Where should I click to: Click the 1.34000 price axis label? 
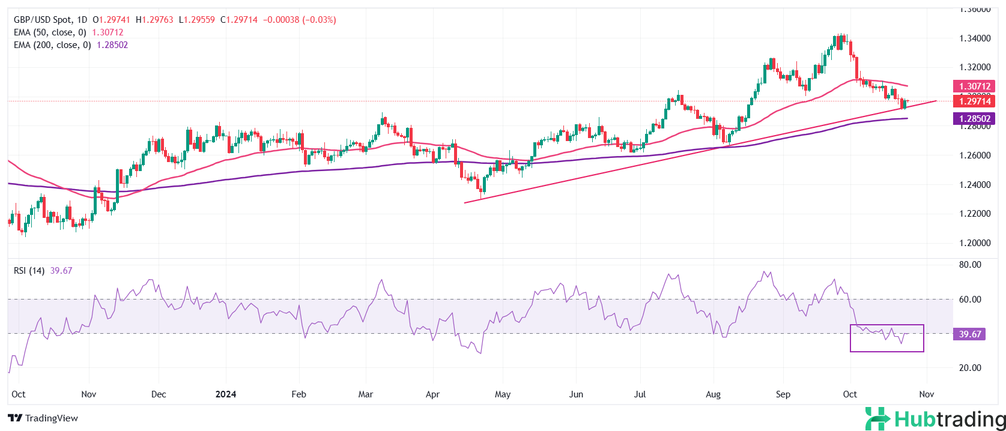coord(974,38)
